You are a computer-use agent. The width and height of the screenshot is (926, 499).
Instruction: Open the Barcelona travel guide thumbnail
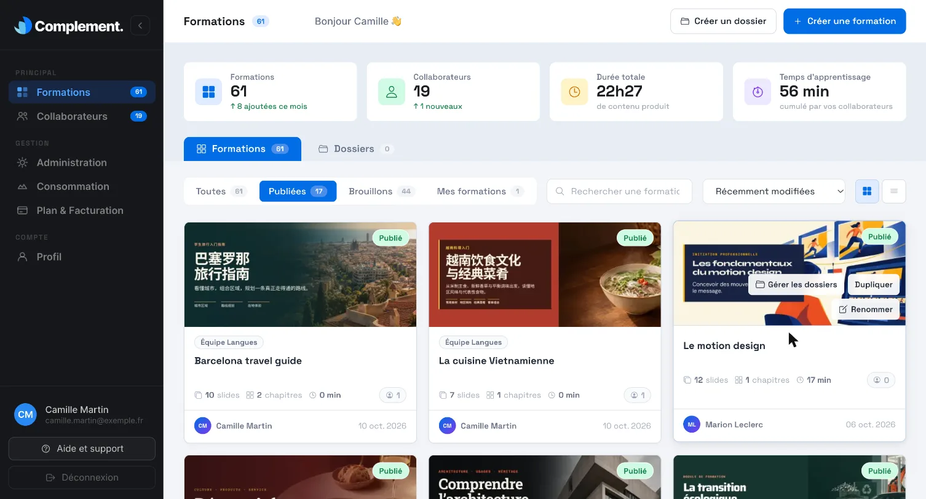click(x=300, y=275)
